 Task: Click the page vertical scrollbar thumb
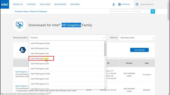169,11
